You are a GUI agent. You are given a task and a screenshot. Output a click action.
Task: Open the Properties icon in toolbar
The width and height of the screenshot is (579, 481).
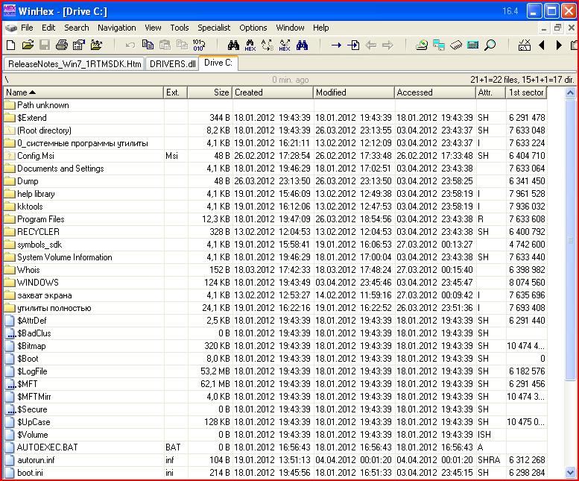pyautogui.click(x=79, y=45)
